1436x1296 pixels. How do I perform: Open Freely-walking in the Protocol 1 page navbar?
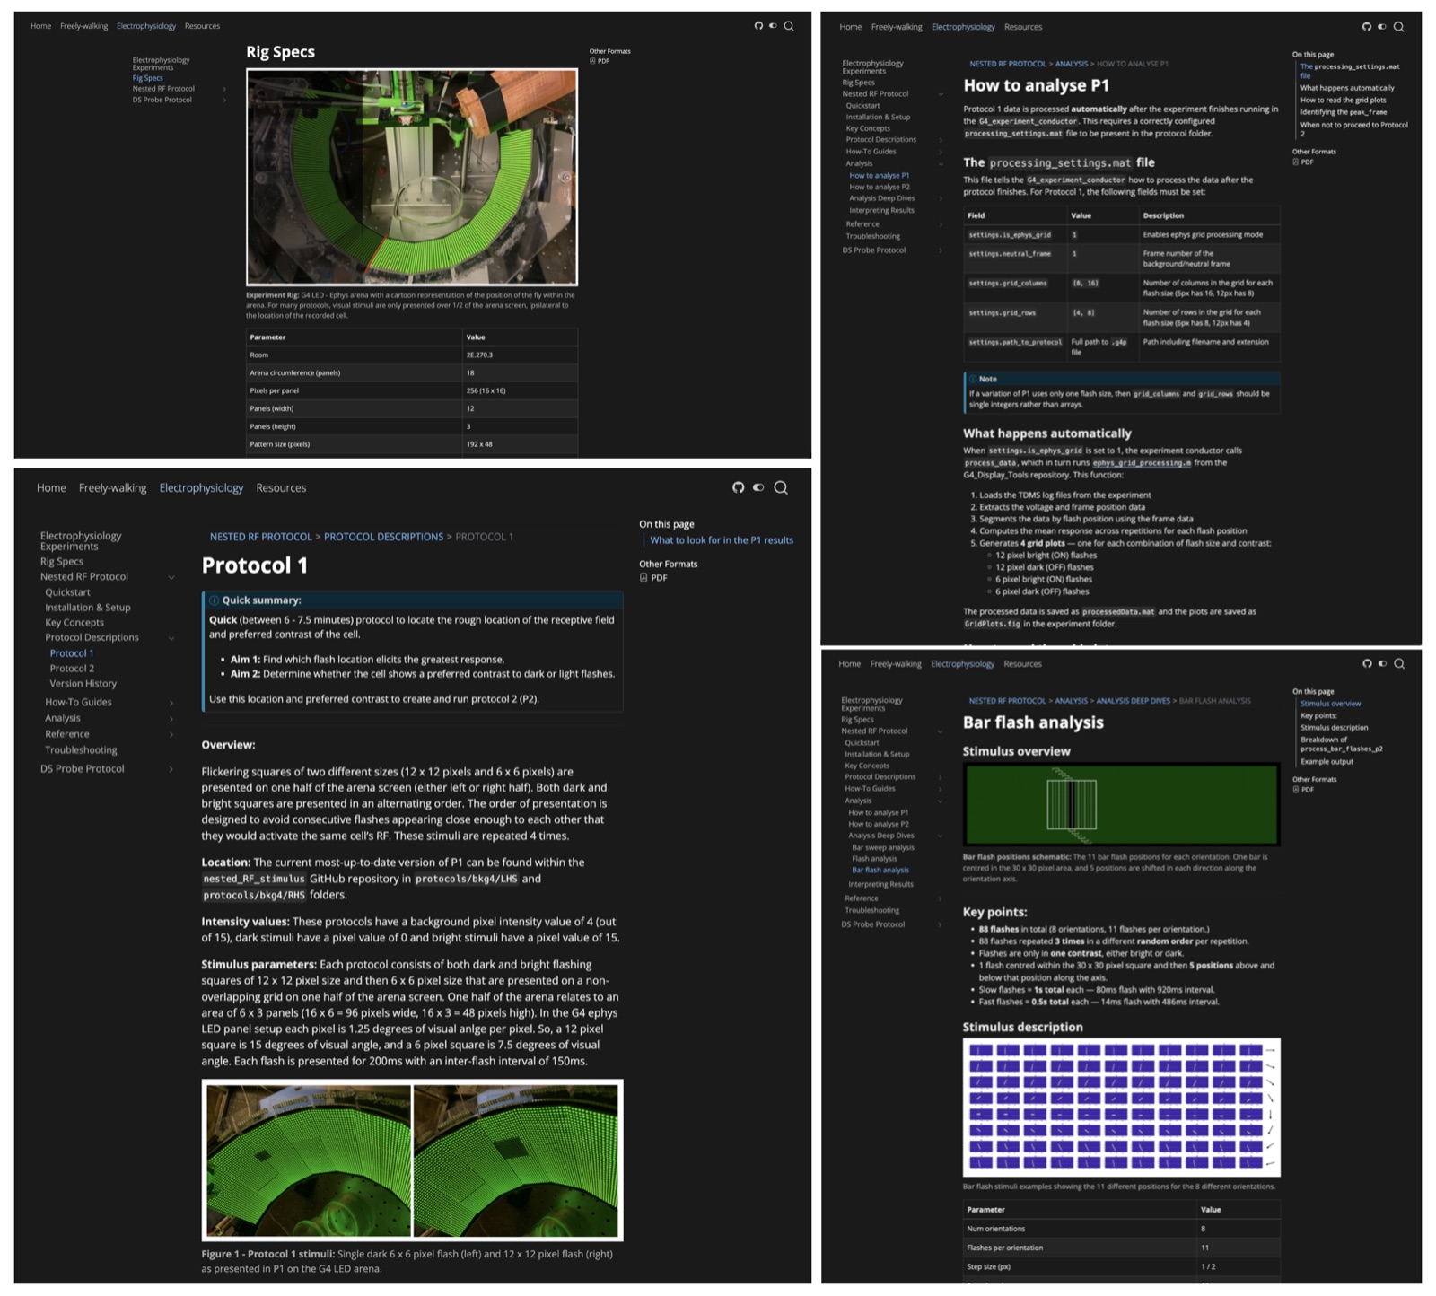(x=112, y=488)
